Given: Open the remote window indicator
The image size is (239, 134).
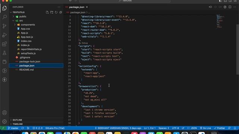Looking at the screenshot, I should tap(3, 128).
